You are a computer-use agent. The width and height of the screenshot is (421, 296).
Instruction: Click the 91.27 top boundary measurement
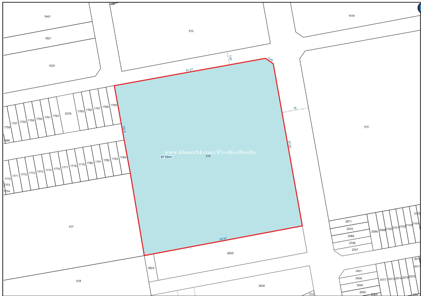tap(189, 70)
